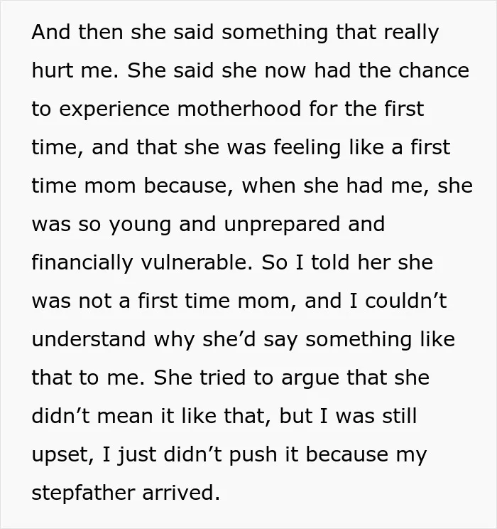Screen dimensions: 497x529
Task: Click the word "couldn’t" in the text
Action: 406,301
